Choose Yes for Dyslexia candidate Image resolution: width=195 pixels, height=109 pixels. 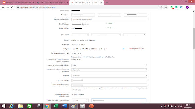[72, 60]
